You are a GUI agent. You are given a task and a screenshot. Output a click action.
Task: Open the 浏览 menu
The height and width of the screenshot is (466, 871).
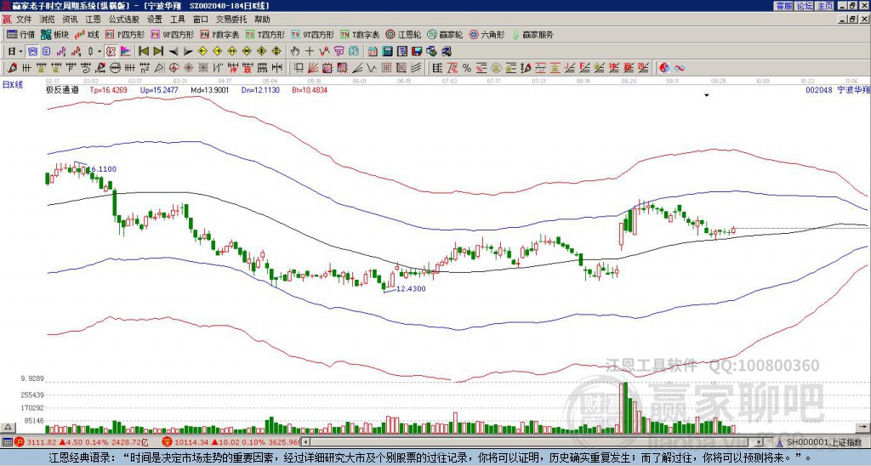(48, 20)
